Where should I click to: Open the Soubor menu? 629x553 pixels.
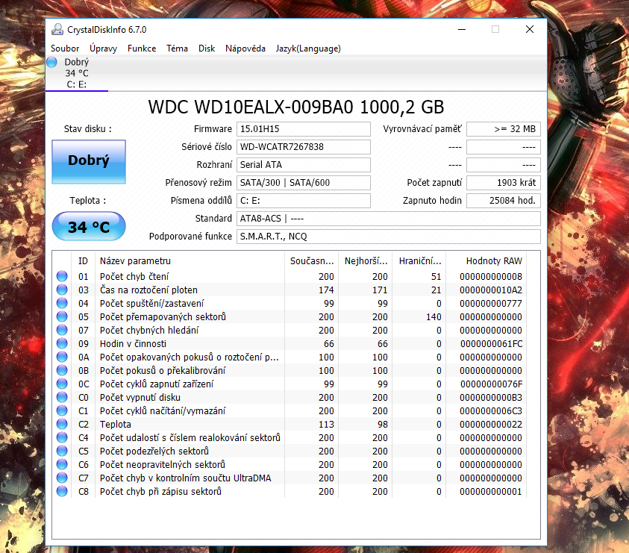tap(65, 49)
